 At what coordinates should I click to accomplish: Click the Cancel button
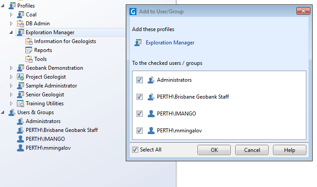point(252,150)
